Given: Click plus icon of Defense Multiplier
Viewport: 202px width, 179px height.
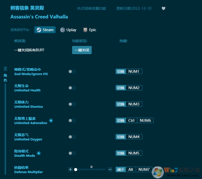Looking at the screenshot, I should tap(70, 170).
